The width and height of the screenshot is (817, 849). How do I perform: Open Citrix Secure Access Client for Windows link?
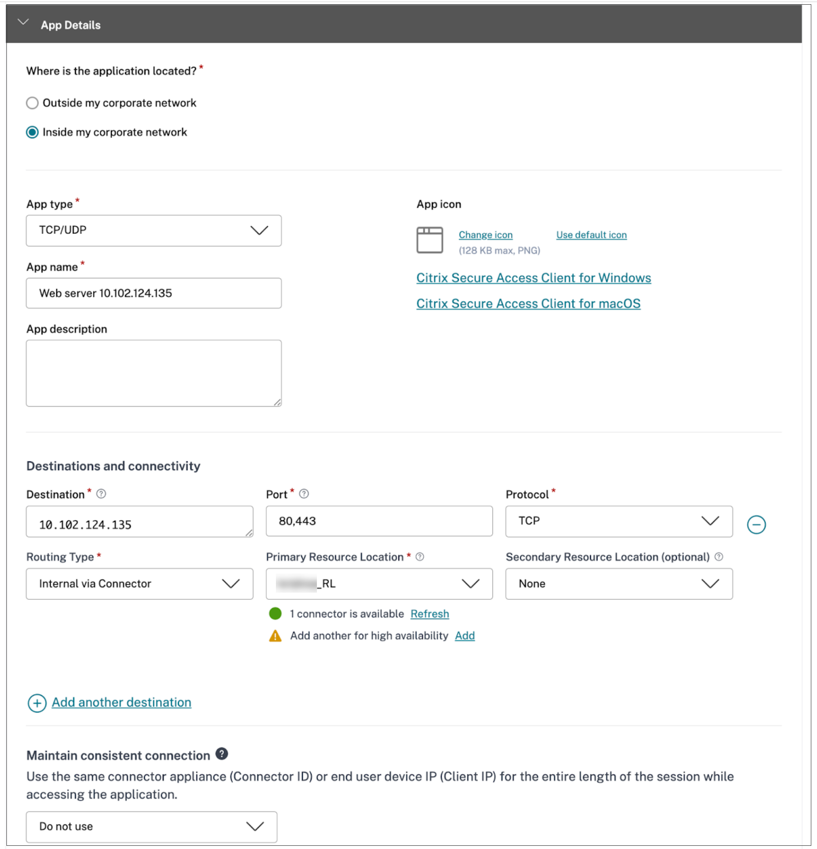tap(534, 278)
